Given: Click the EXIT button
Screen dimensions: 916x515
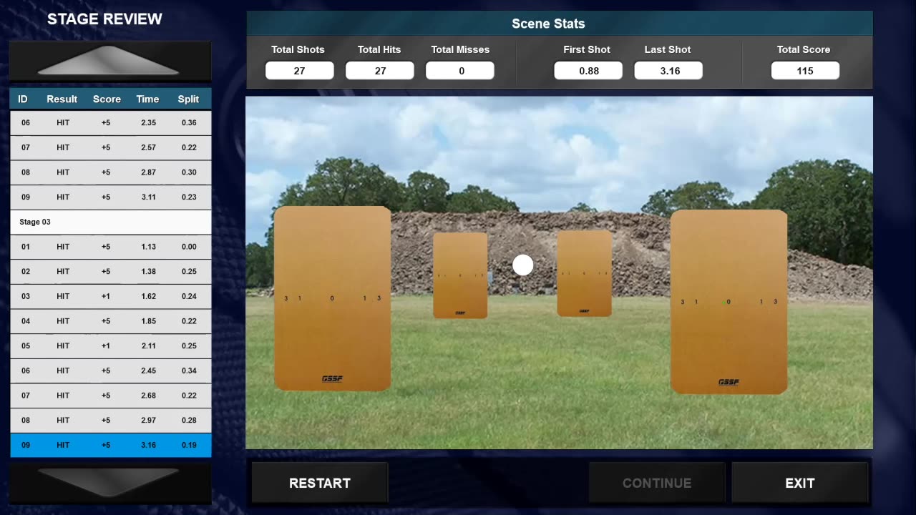Looking at the screenshot, I should 799,483.
